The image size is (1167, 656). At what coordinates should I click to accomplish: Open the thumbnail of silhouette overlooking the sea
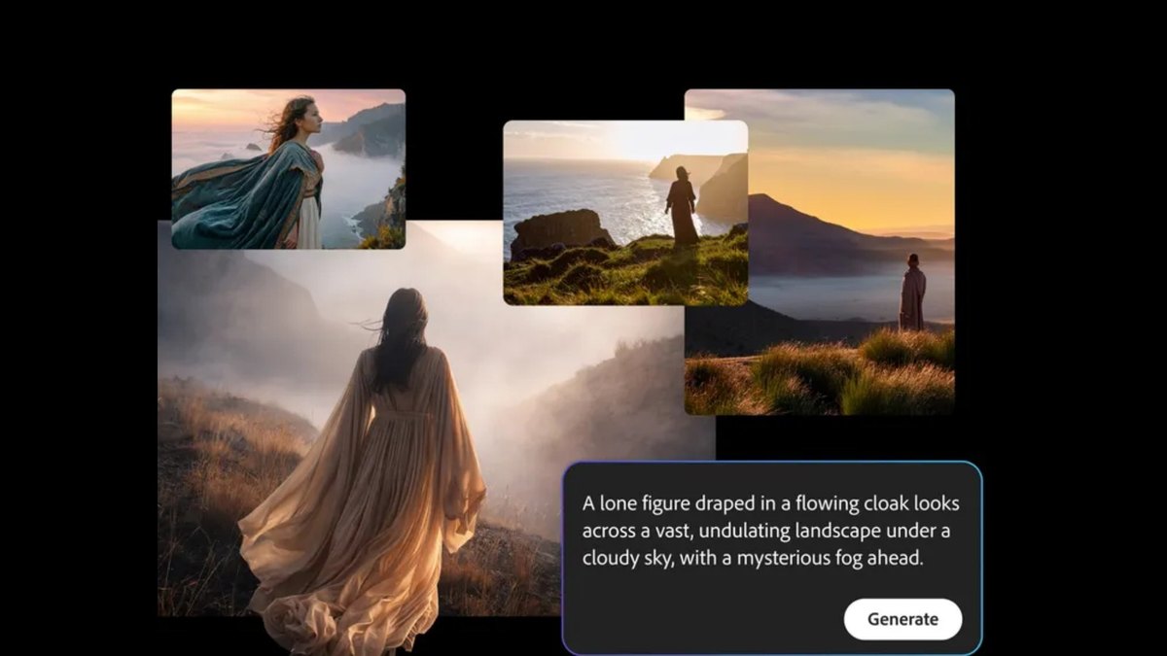tap(625, 213)
